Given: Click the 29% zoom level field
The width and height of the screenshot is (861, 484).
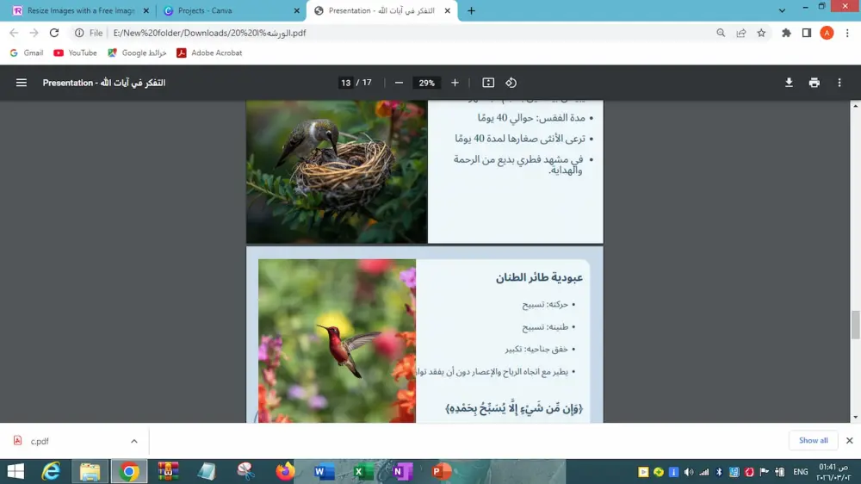Looking at the screenshot, I should (x=427, y=83).
